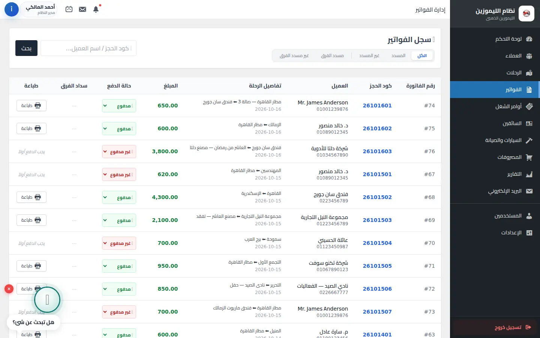The width and height of the screenshot is (540, 338).
Task: Click the user avatar circle in header
Action: [x=12, y=9]
